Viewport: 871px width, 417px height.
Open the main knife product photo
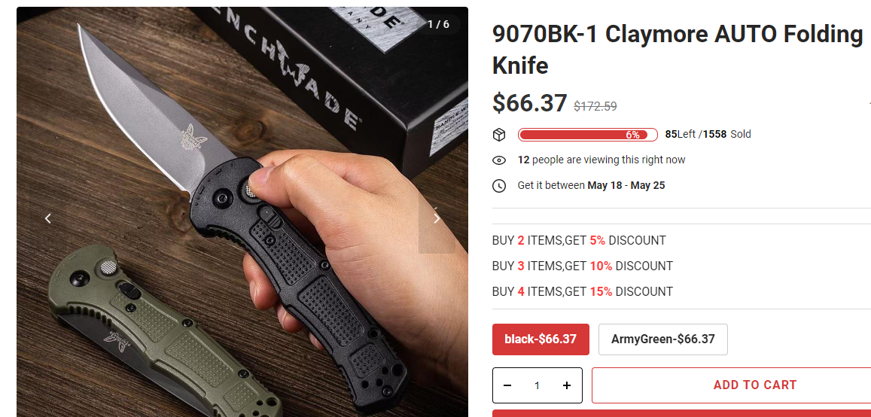pos(242,212)
